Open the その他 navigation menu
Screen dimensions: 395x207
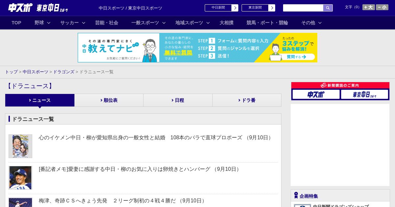308,23
